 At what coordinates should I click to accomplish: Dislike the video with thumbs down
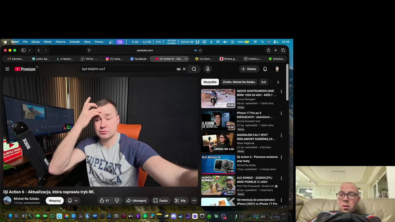tap(117, 201)
